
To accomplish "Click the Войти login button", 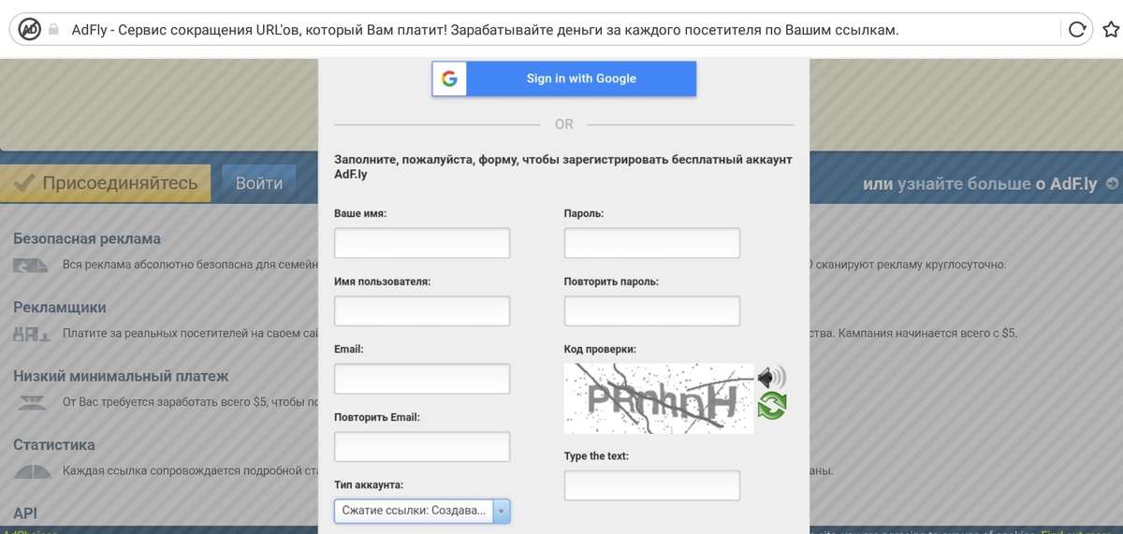I will pyautogui.click(x=259, y=183).
